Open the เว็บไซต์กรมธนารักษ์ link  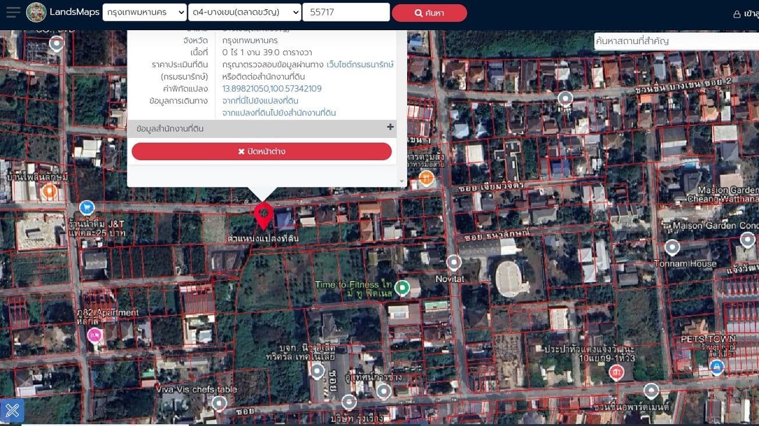point(360,64)
